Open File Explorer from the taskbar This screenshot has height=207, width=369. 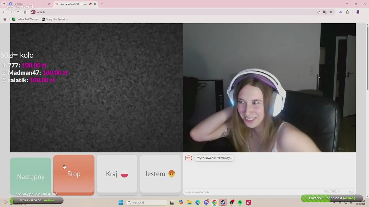pos(189,202)
